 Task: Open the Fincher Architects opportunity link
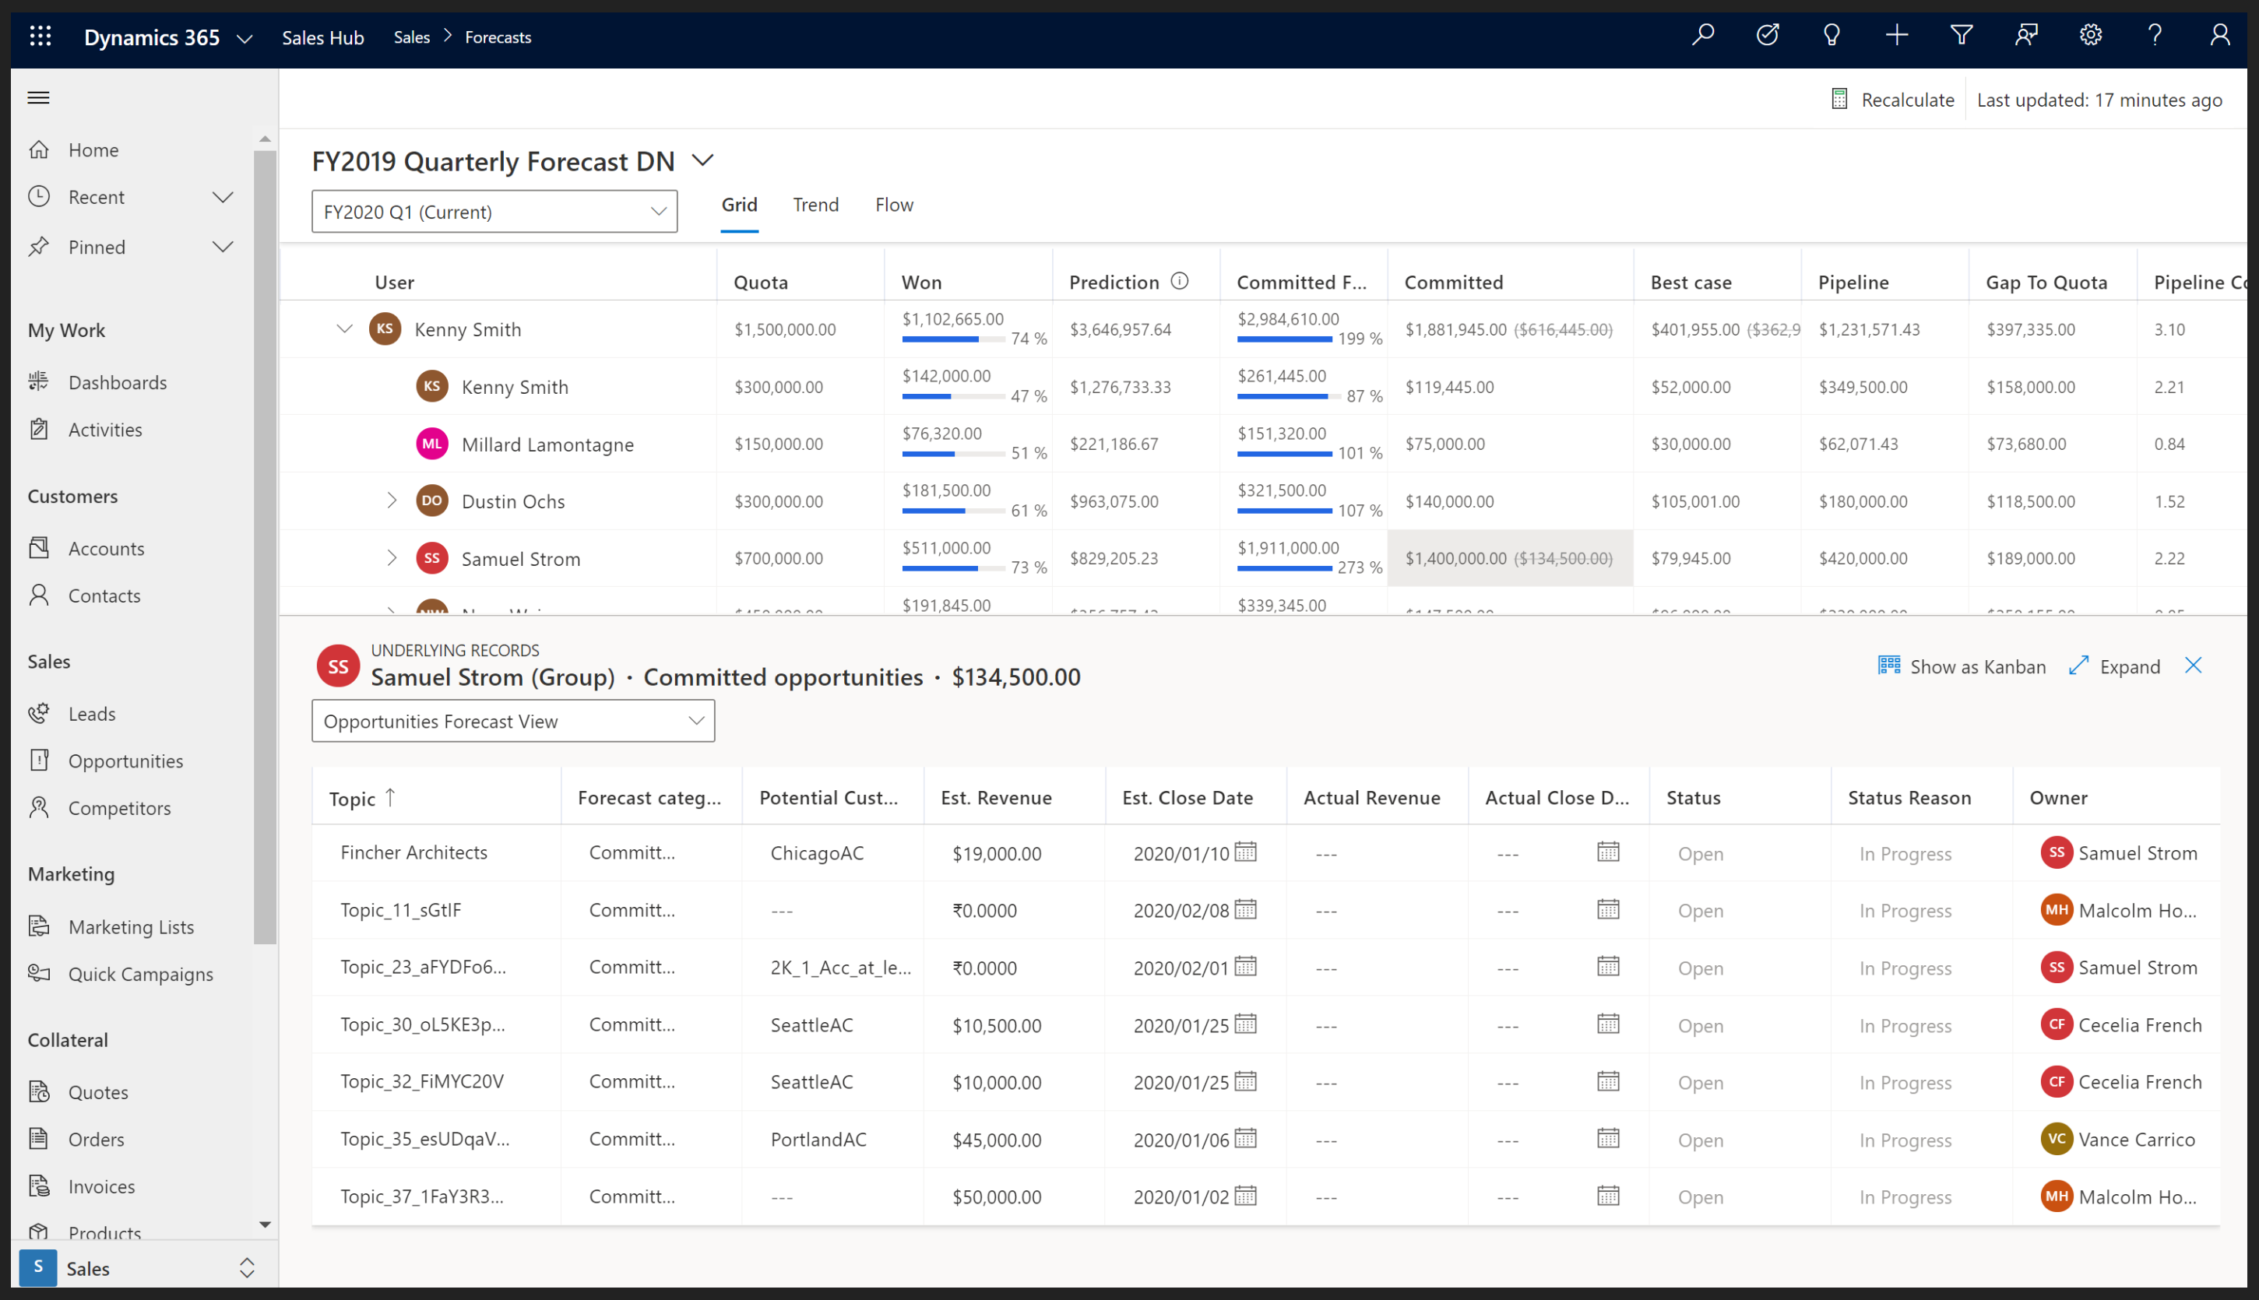tap(413, 852)
